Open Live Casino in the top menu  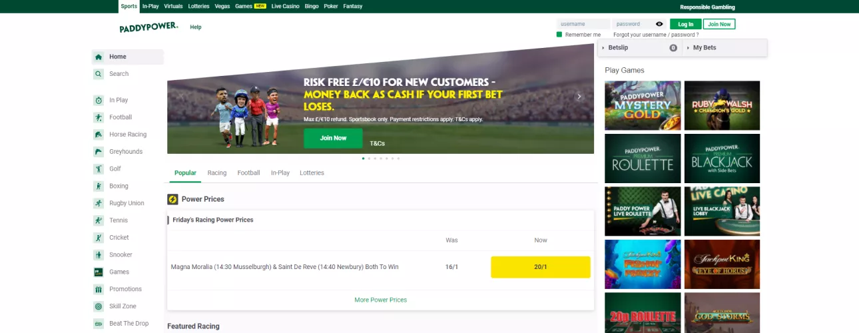[x=285, y=6]
